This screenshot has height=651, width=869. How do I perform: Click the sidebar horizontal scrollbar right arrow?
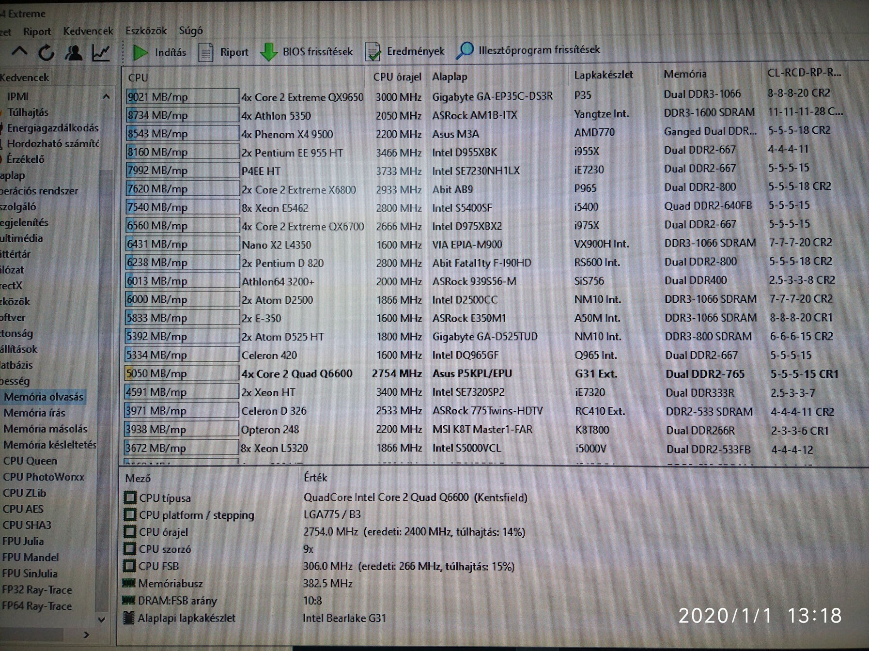[86, 635]
